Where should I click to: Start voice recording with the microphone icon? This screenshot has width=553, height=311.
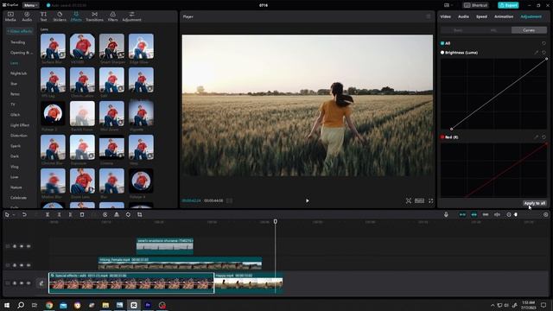446,214
